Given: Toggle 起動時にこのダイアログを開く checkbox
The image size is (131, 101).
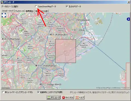Looking at the screenshot, I should click(x=38, y=92).
